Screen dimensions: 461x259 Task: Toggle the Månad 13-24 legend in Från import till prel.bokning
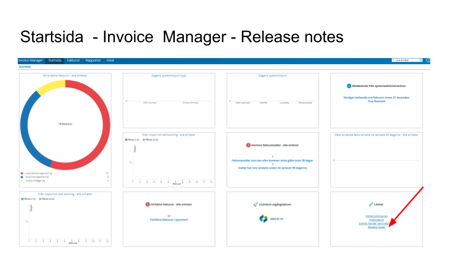pyautogui.click(x=47, y=199)
